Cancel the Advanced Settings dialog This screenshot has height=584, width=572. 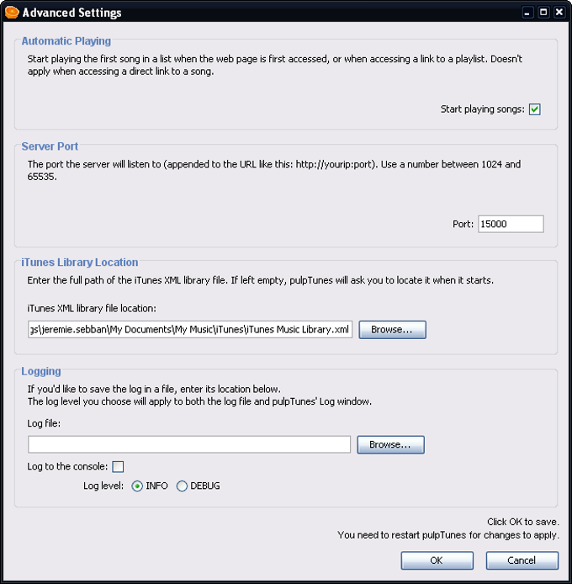[522, 560]
